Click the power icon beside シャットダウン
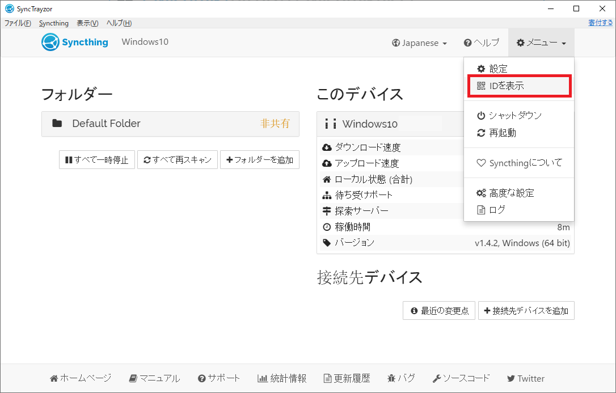 [481, 116]
